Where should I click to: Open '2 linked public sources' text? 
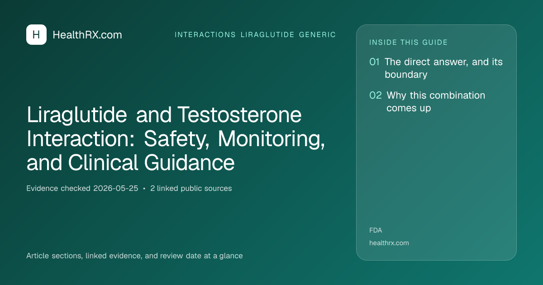(191, 189)
